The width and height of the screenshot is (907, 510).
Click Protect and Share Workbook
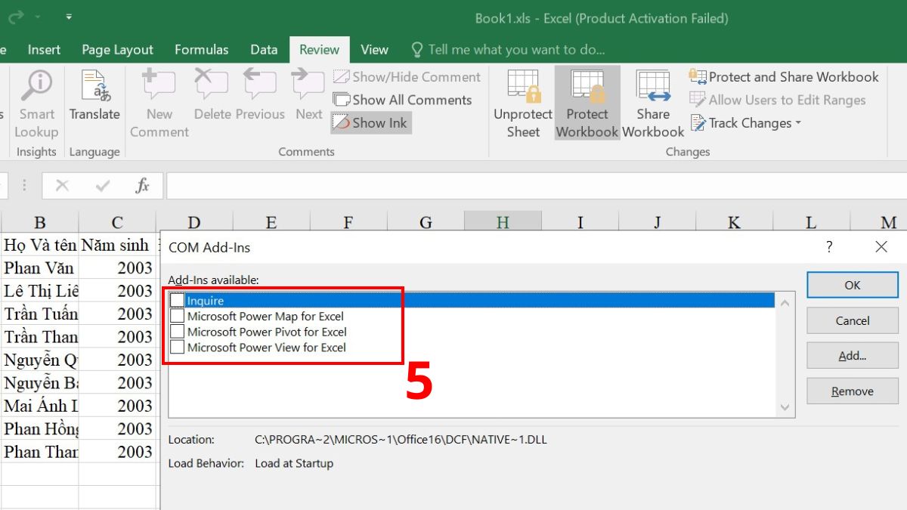785,76
